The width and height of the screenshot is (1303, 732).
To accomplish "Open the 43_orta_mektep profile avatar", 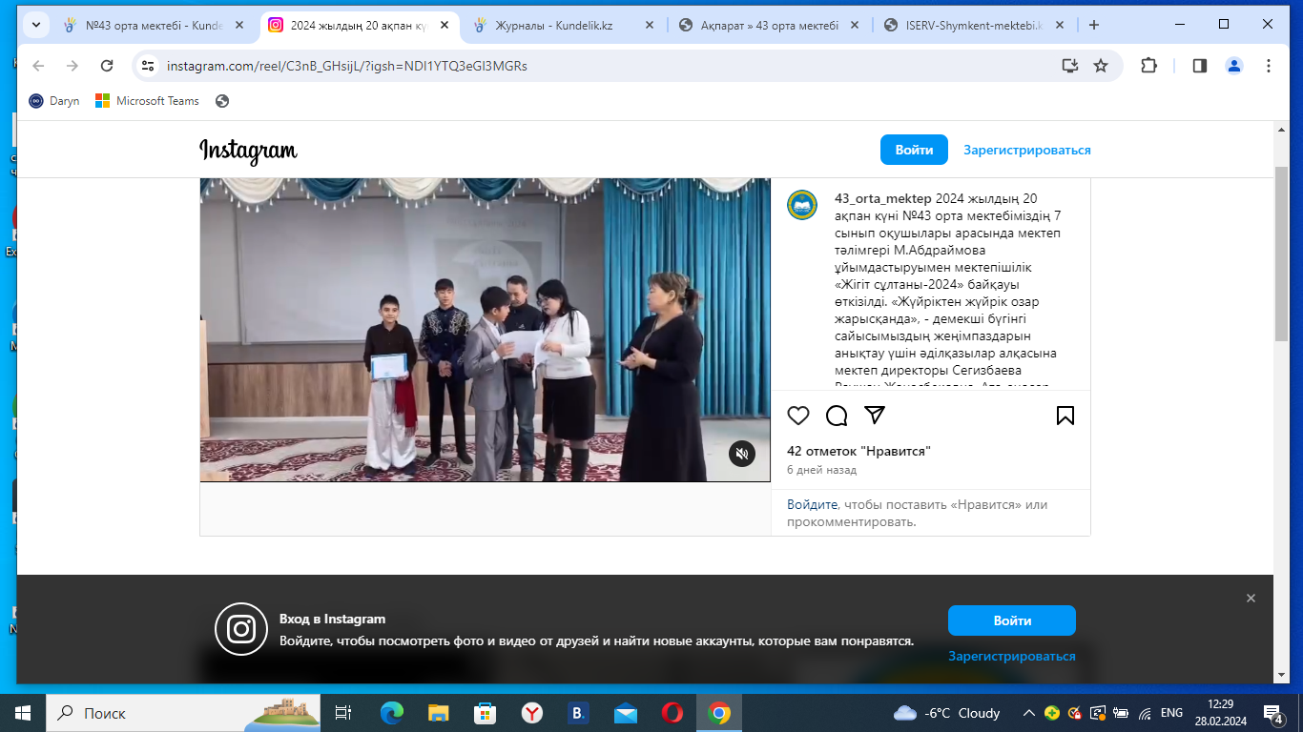I will (802, 205).
